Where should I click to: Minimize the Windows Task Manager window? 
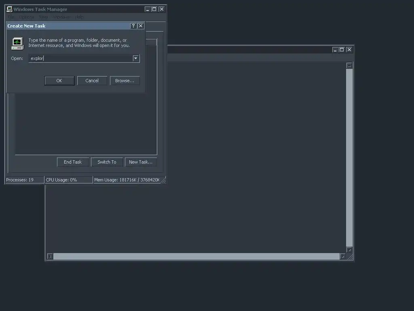click(148, 9)
